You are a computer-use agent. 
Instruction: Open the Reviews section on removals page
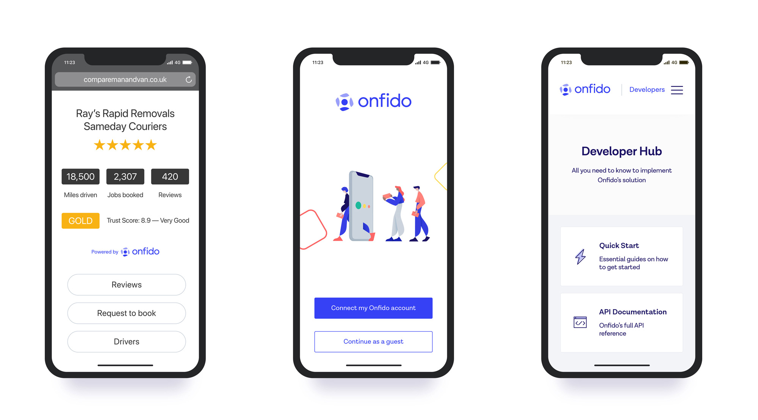coord(126,285)
